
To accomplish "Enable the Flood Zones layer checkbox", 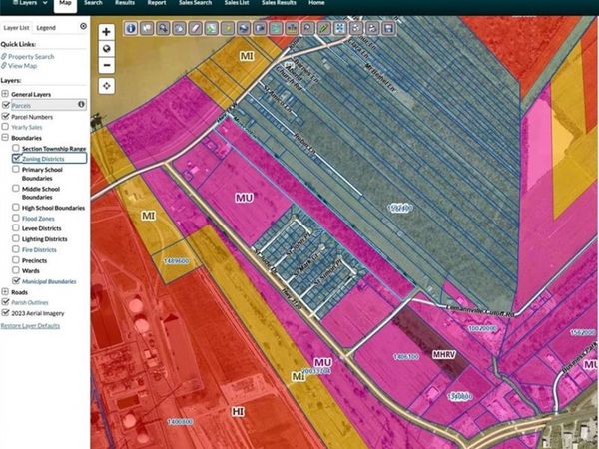I will click(x=16, y=218).
